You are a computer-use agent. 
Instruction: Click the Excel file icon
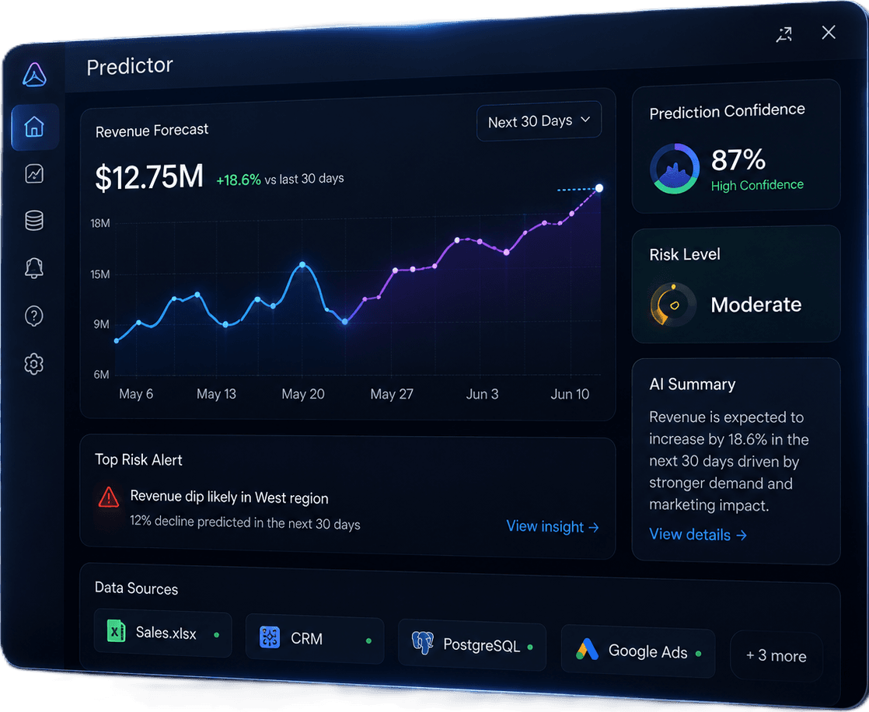[x=116, y=631]
